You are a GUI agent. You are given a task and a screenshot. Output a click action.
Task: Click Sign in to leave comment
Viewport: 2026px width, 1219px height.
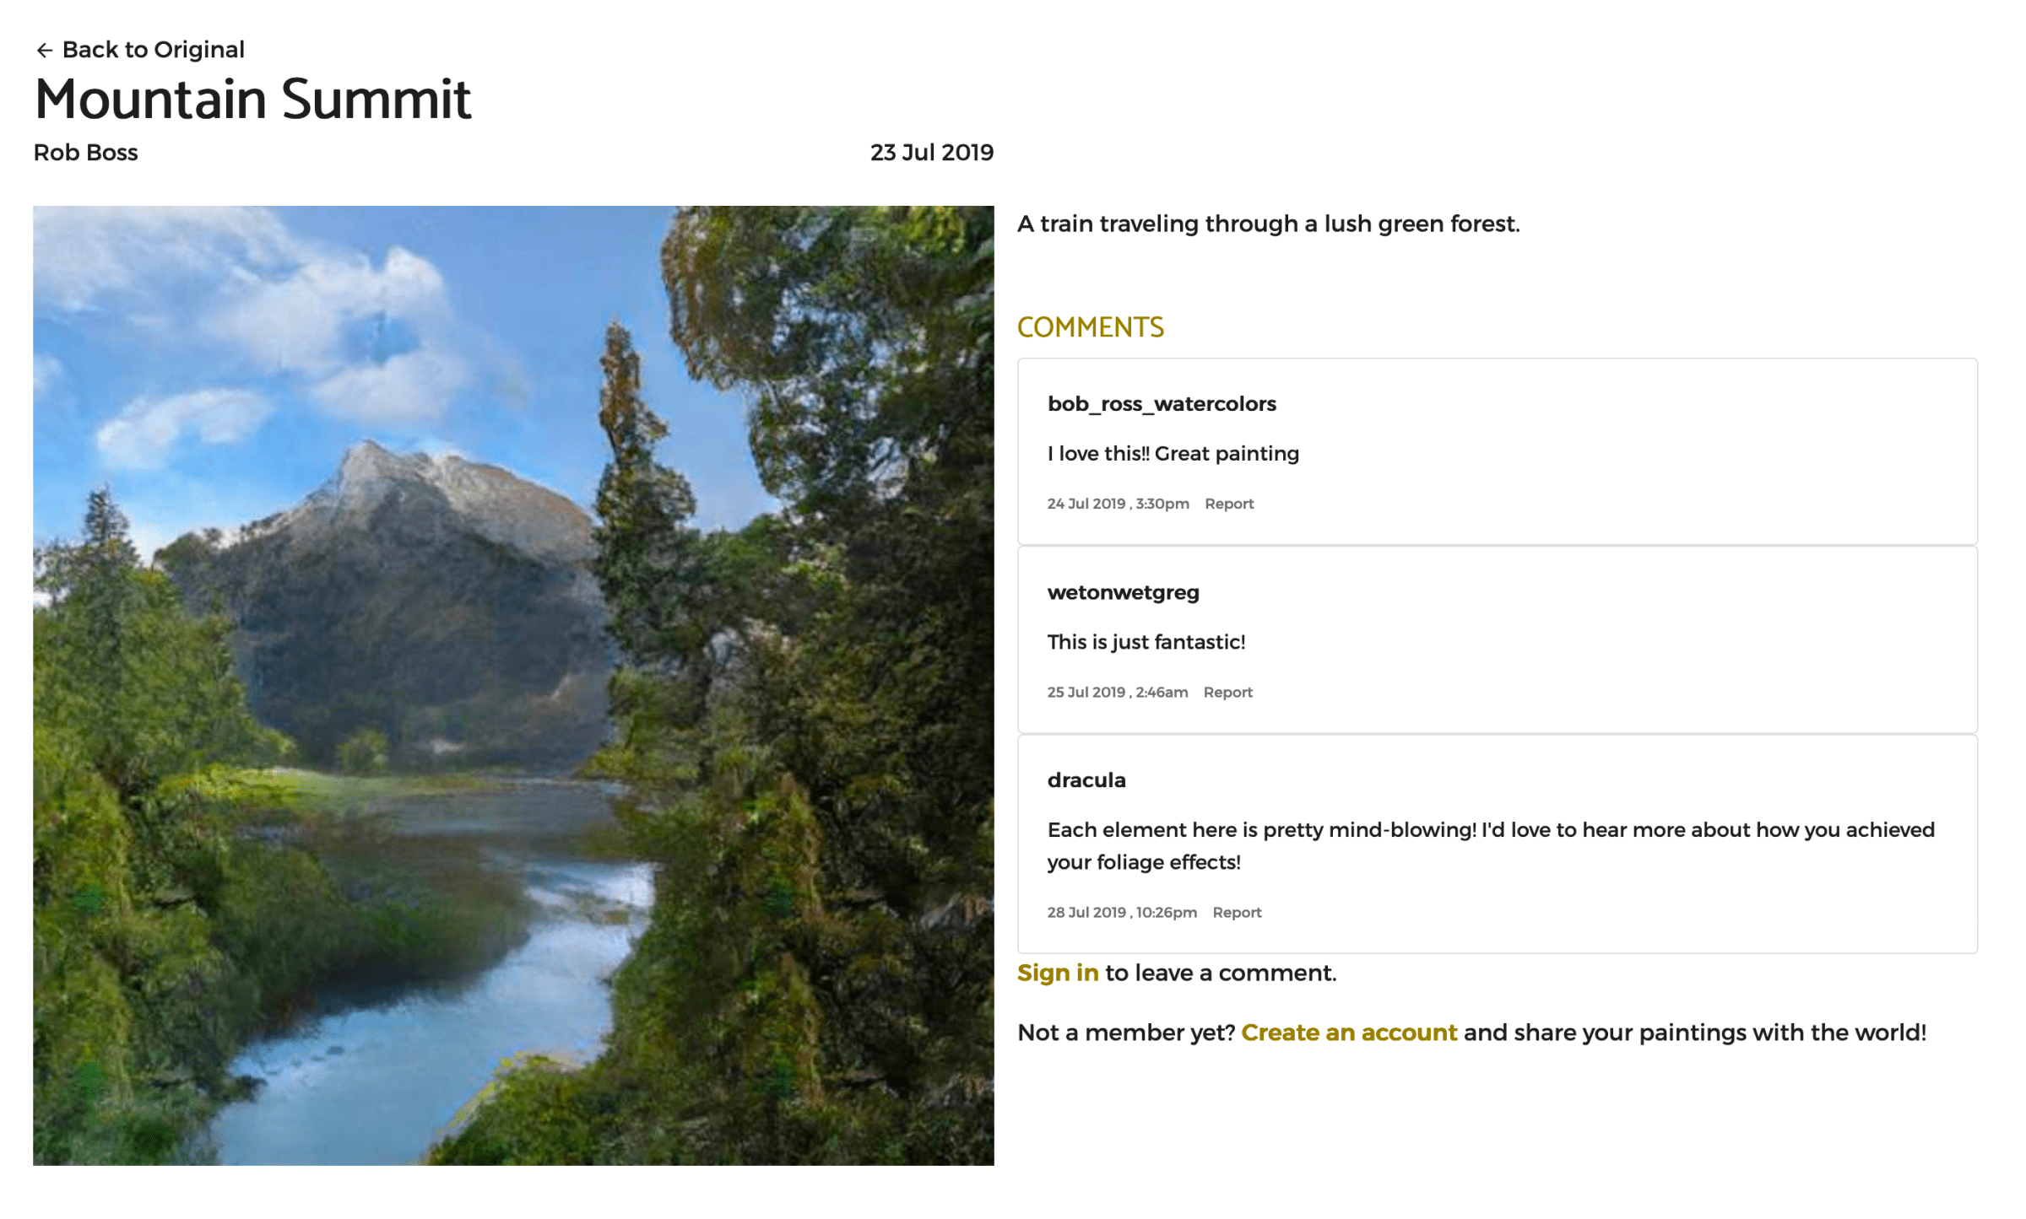pos(1057,973)
